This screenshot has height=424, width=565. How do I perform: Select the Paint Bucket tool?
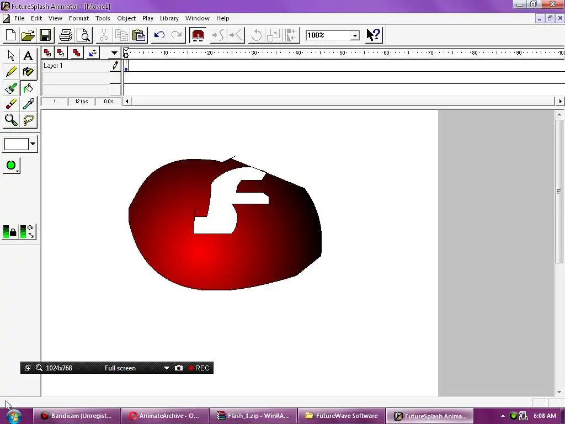28,88
